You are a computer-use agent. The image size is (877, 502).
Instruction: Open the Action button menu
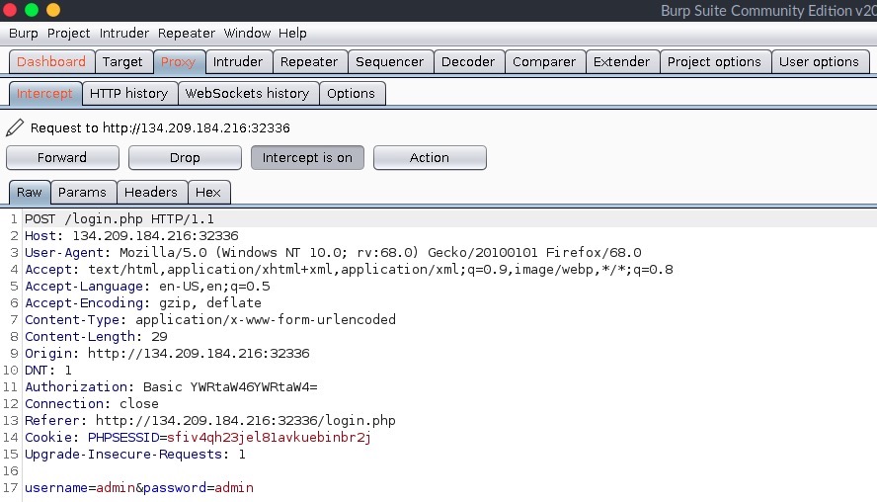[430, 158]
